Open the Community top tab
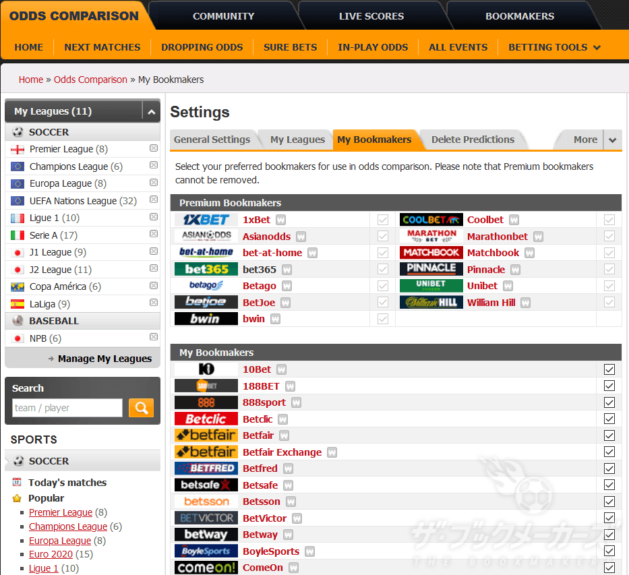This screenshot has height=575, width=629. click(x=223, y=16)
